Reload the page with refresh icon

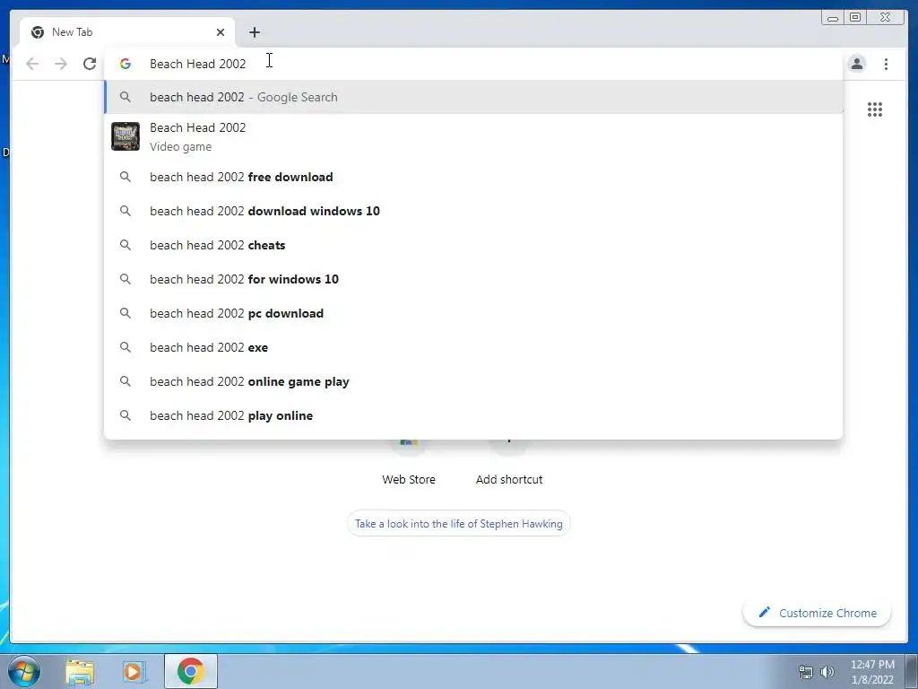90,64
